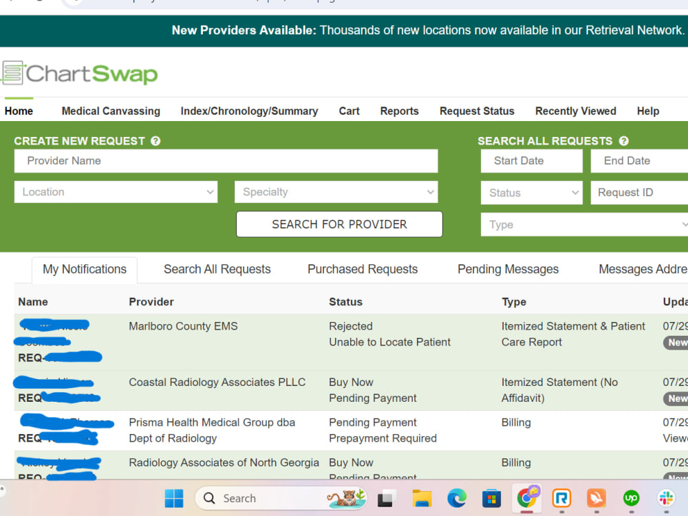Click Unable to Locate Patient text
Screen dimensions: 688x516
(x=389, y=342)
